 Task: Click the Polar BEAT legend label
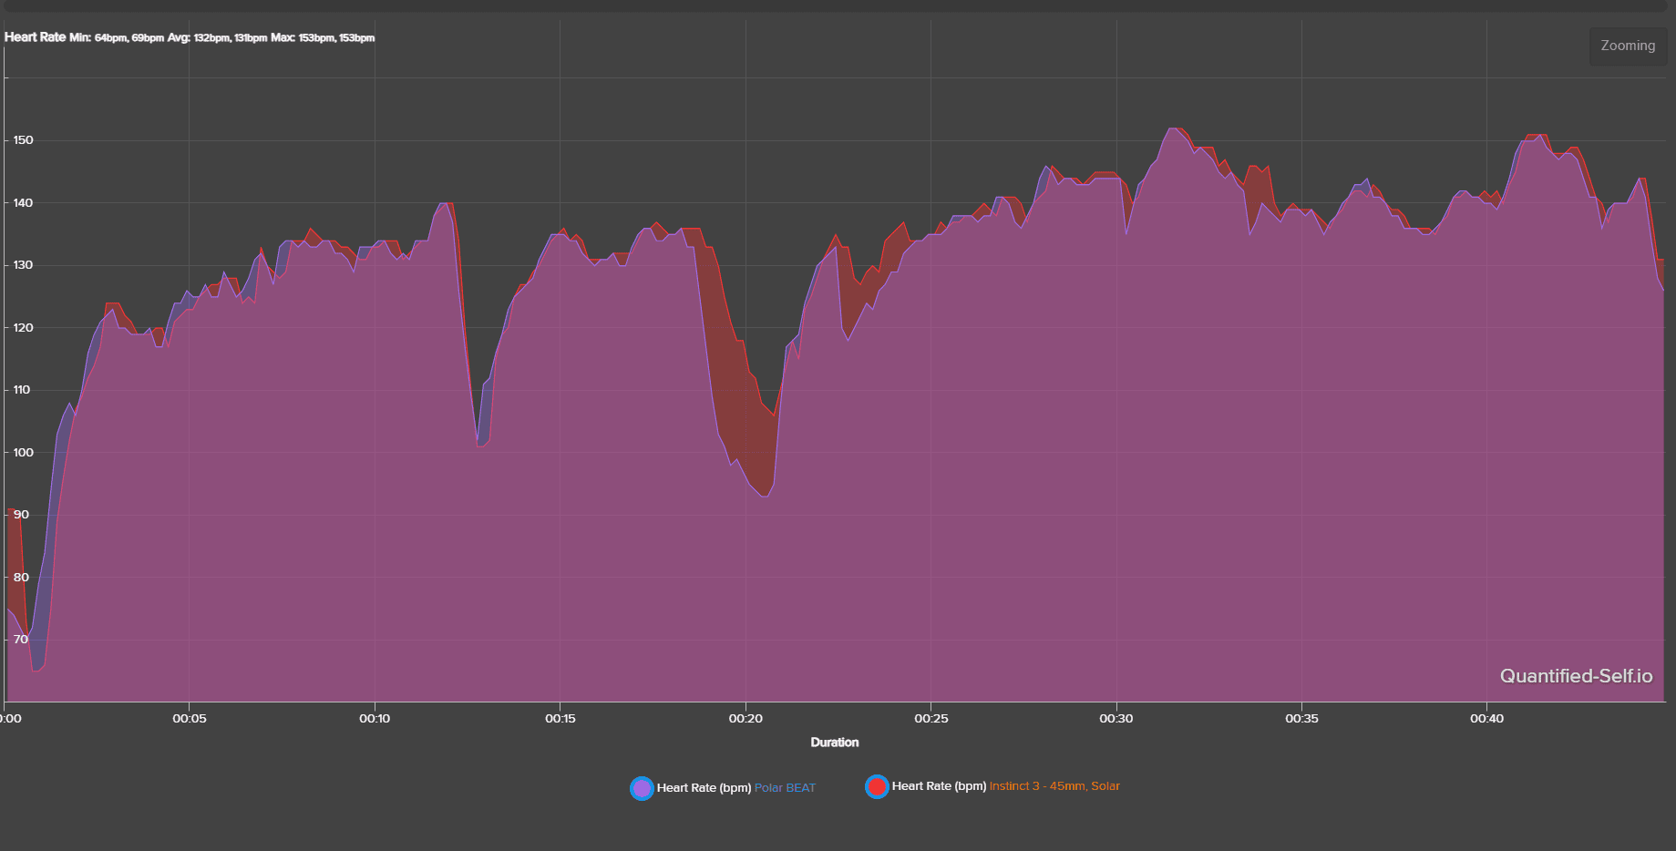pos(785,788)
